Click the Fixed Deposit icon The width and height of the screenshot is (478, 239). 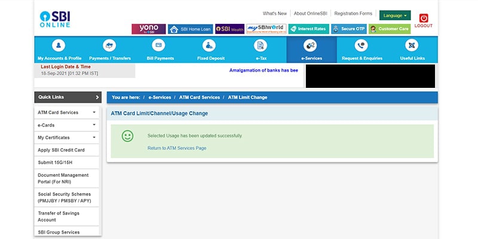pyautogui.click(x=209, y=45)
